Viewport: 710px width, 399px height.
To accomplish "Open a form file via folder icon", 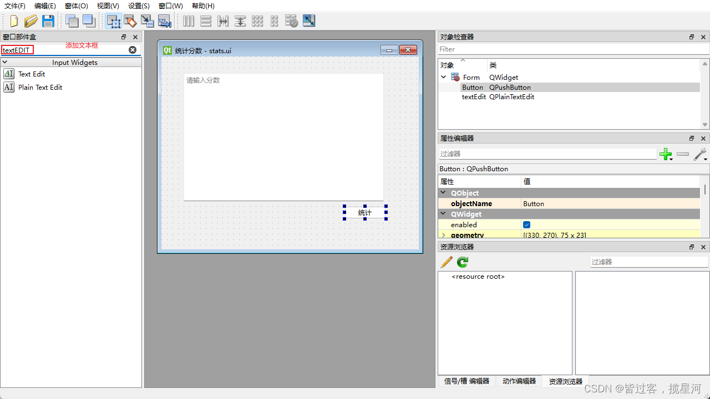I will coord(31,21).
